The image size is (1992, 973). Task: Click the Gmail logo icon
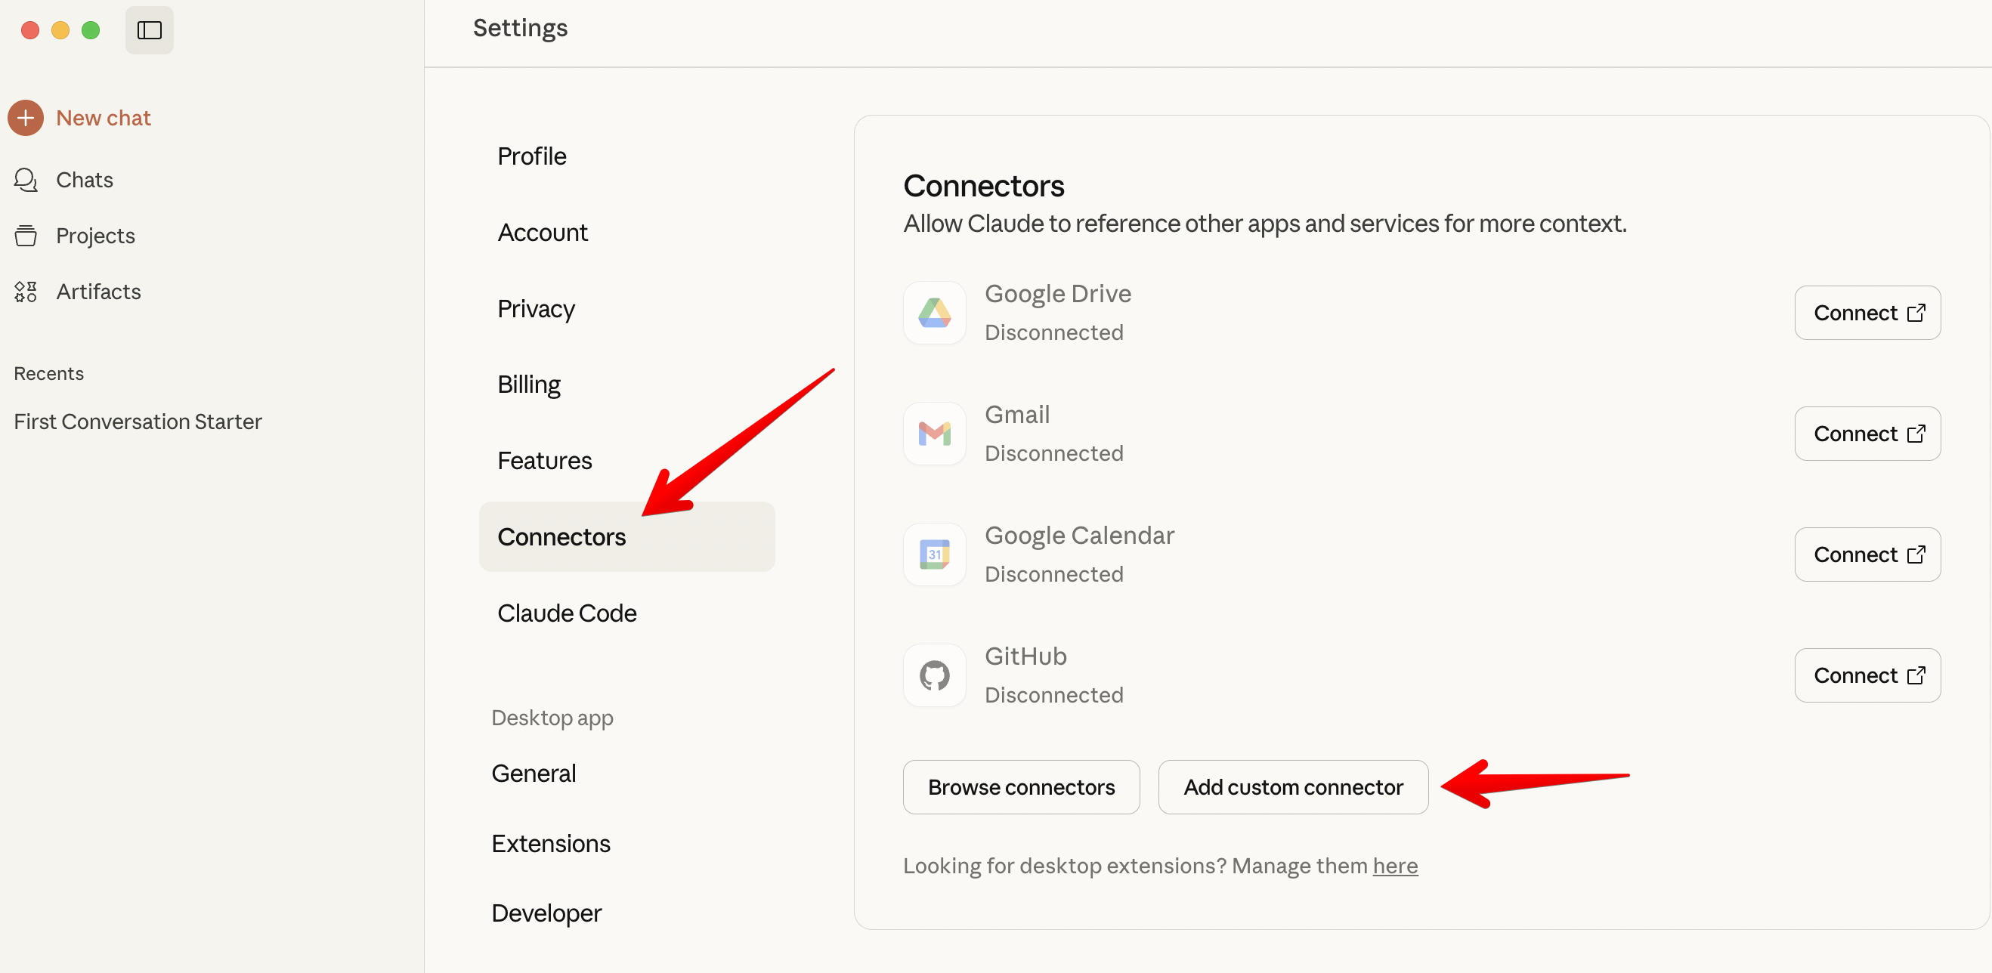[x=934, y=434]
